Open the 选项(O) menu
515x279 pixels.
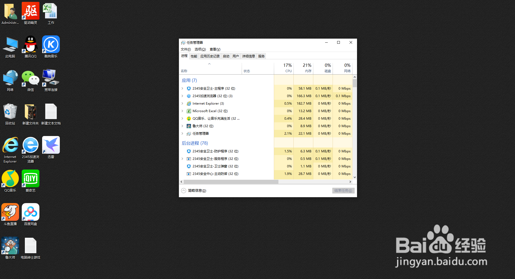pyautogui.click(x=200, y=49)
